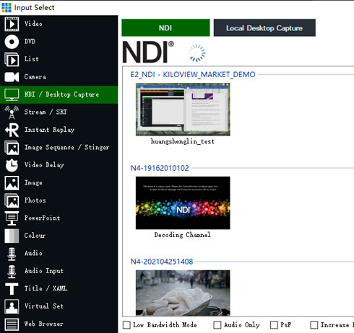Select the Video Delay clock icon
The width and height of the screenshot is (354, 333).
click(12, 165)
